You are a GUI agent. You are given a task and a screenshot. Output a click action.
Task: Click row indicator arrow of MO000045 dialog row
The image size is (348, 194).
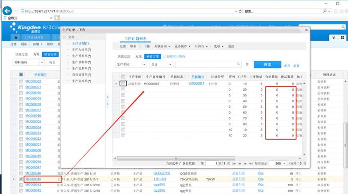(116, 84)
